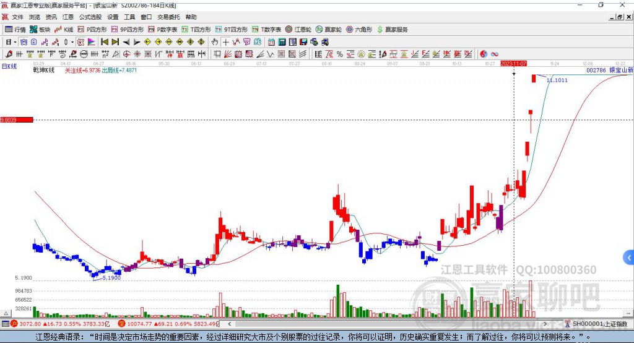Open dropdown arrow beside candlestick style icon
Image resolution: width=634 pixels, height=343 pixels.
[72, 42]
